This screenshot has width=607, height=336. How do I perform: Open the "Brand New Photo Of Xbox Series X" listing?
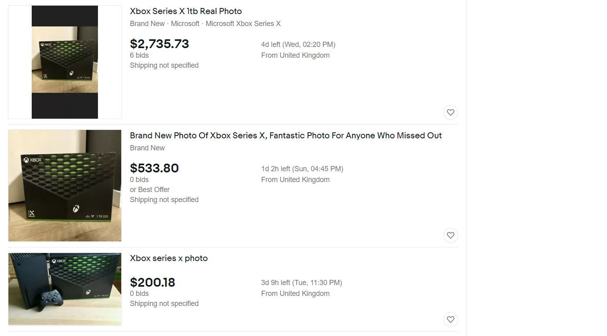(285, 136)
